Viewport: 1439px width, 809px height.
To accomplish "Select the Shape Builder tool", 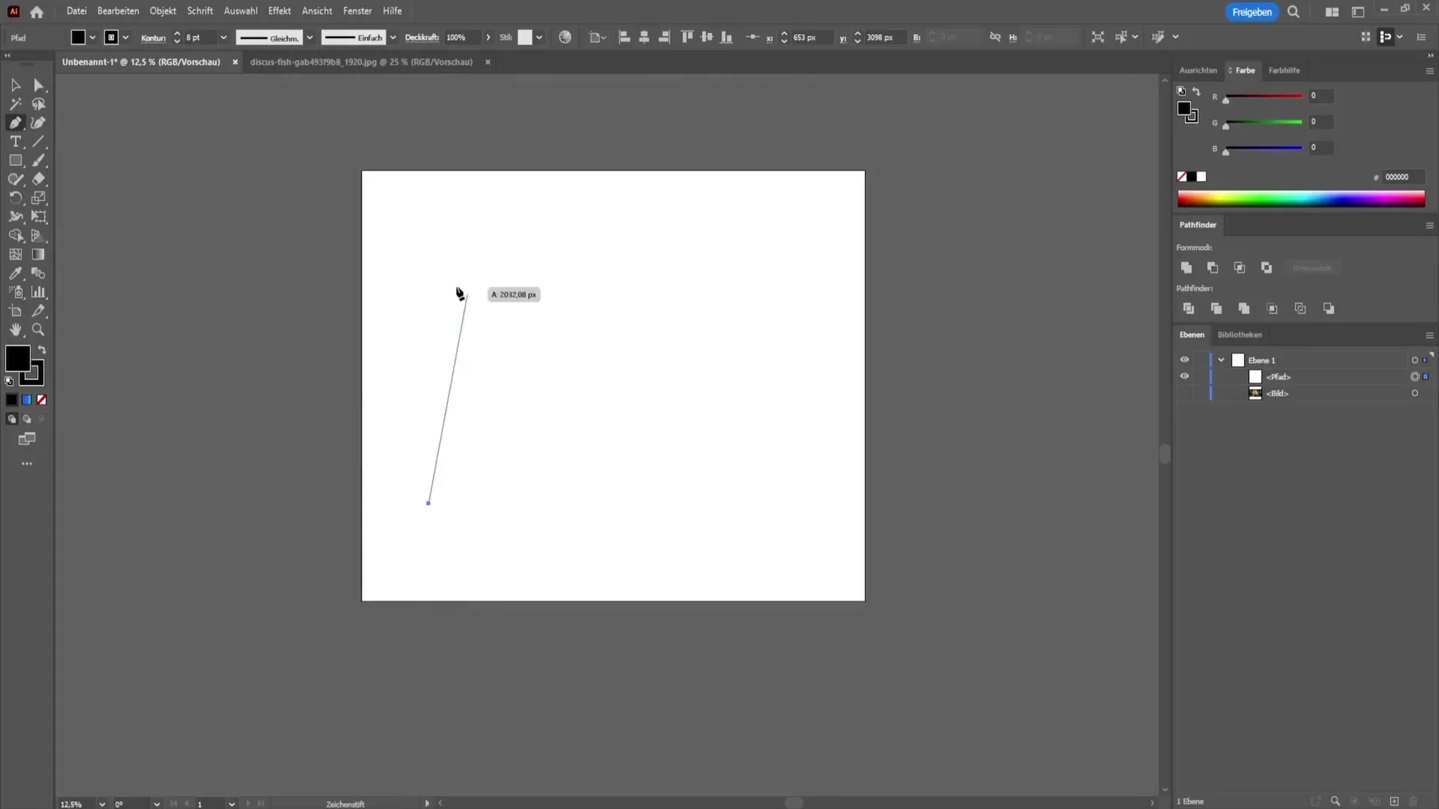I will point(15,235).
